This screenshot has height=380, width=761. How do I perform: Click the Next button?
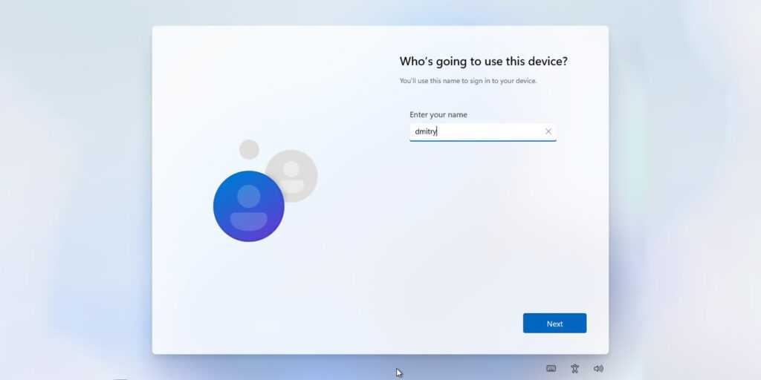(x=554, y=324)
